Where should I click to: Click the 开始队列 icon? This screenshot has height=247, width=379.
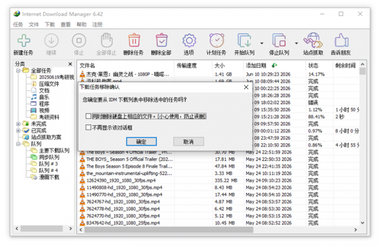coord(245,40)
